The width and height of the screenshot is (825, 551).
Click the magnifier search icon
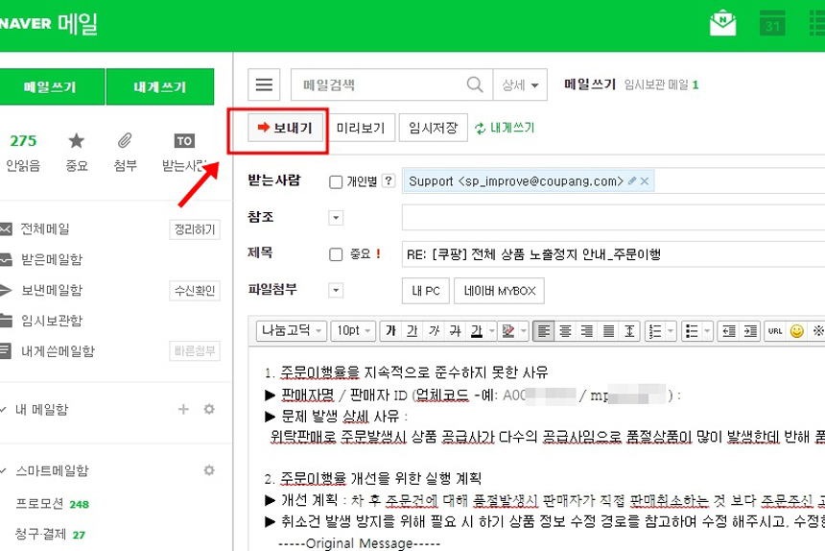tap(475, 84)
